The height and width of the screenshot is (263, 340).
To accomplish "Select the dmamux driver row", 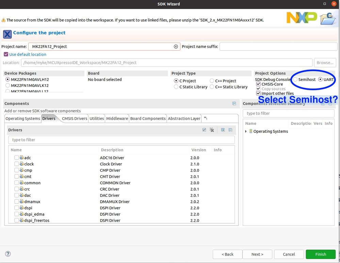I will tap(122, 201).
